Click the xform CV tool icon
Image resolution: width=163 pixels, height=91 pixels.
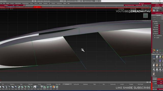[154, 51]
